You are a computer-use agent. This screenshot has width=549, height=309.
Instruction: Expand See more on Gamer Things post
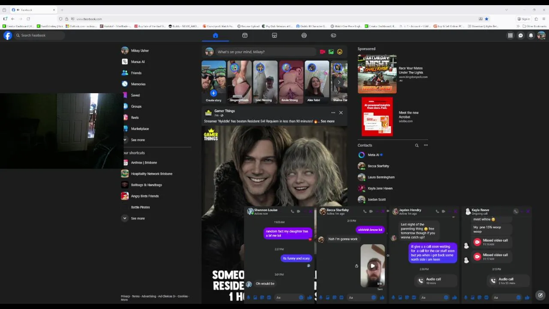tap(327, 121)
